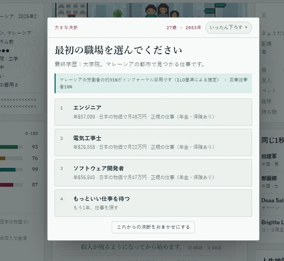Click the 最初の職場を選んでください heading
This screenshot has width=284, height=261.
(118, 50)
